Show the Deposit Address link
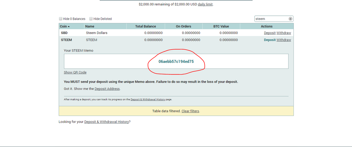 point(107,89)
